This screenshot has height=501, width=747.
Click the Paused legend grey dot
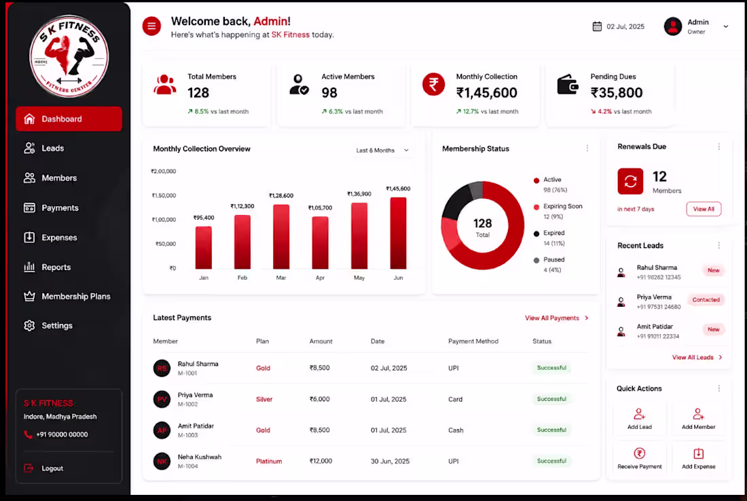point(536,260)
